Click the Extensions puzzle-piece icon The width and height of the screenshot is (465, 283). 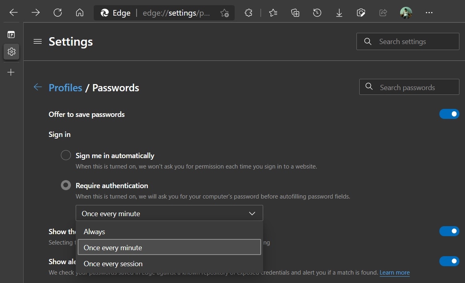(248, 12)
